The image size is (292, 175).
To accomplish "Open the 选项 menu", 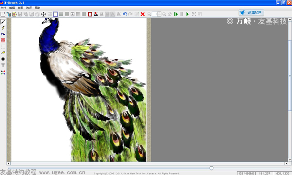I will [x=29, y=8].
